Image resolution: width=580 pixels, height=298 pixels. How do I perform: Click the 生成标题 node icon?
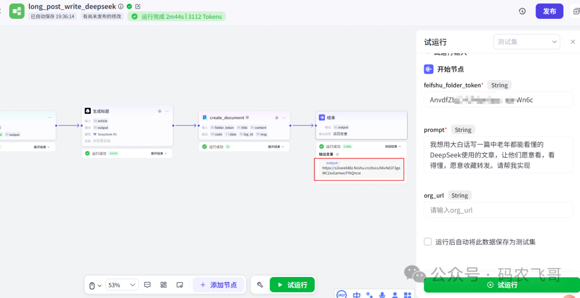click(x=88, y=111)
